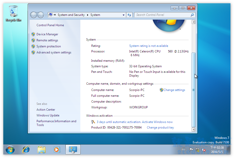This screenshot has height=158, width=234.
Task: Expand the address bar history dropdown
Action: click(x=123, y=15)
